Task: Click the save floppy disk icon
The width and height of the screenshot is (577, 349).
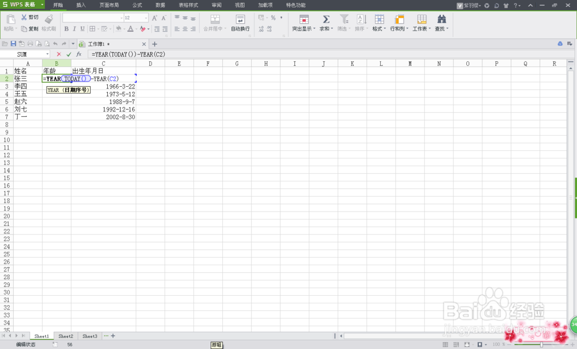Action: 13,44
